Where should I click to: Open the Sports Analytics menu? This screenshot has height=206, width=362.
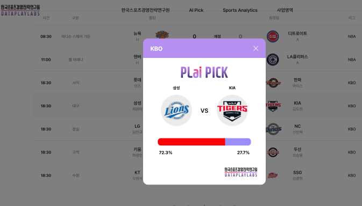(240, 10)
